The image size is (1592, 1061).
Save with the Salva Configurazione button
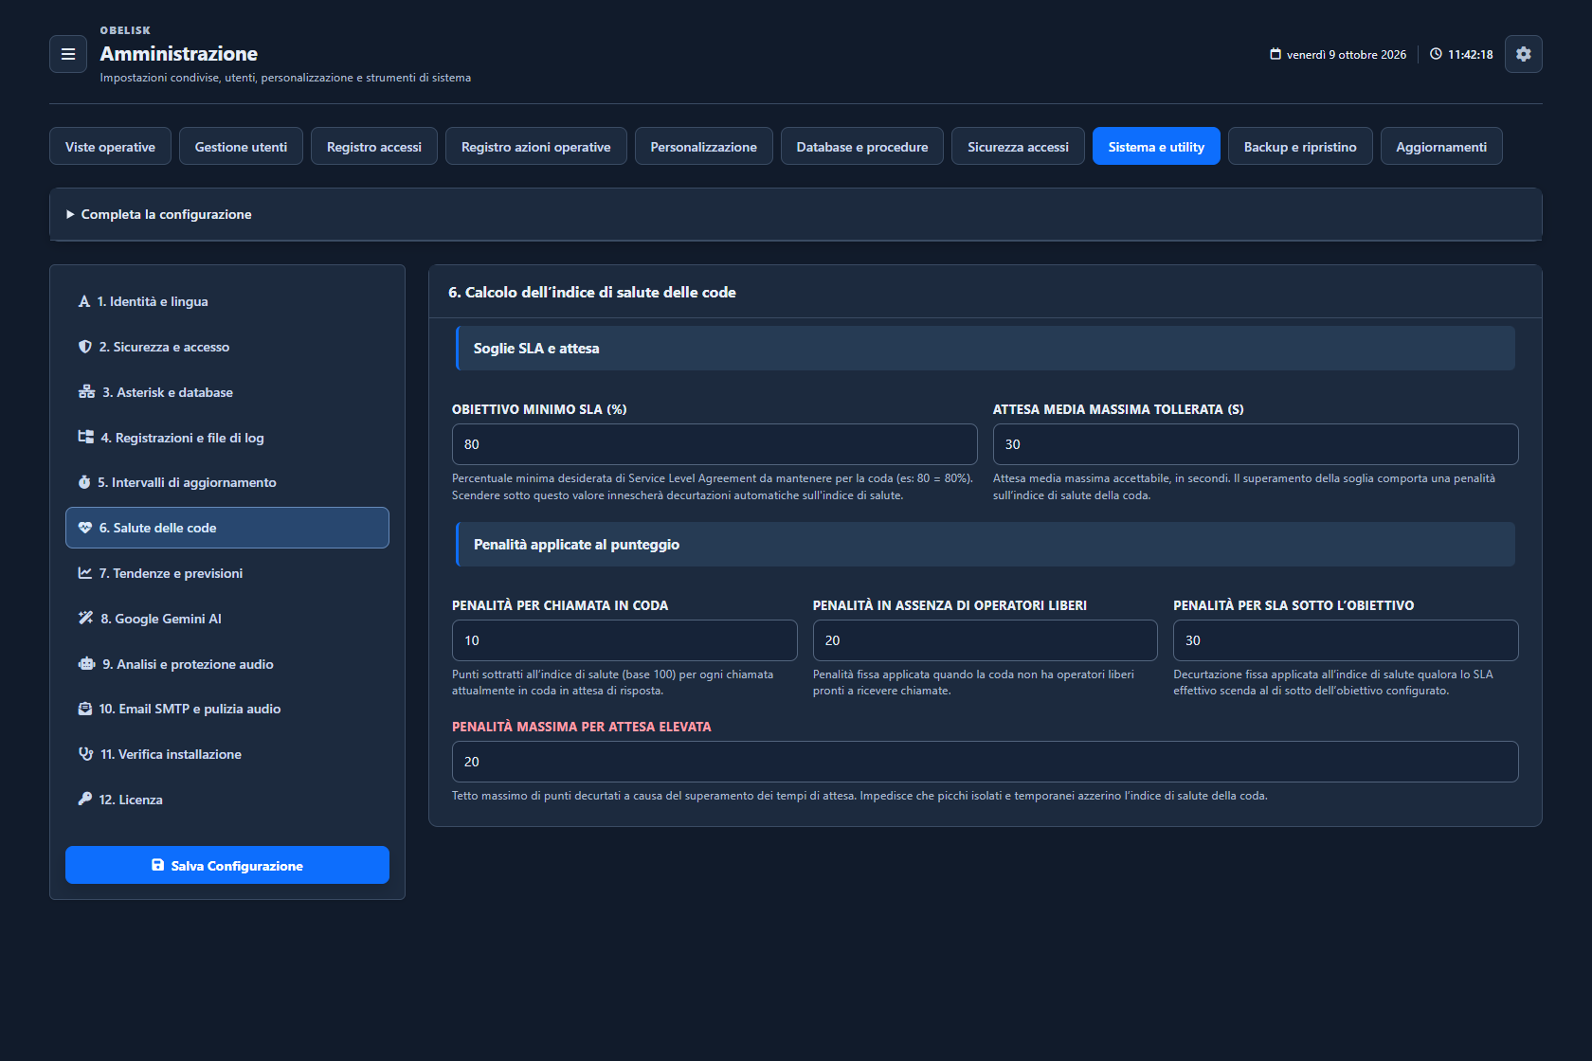click(227, 865)
